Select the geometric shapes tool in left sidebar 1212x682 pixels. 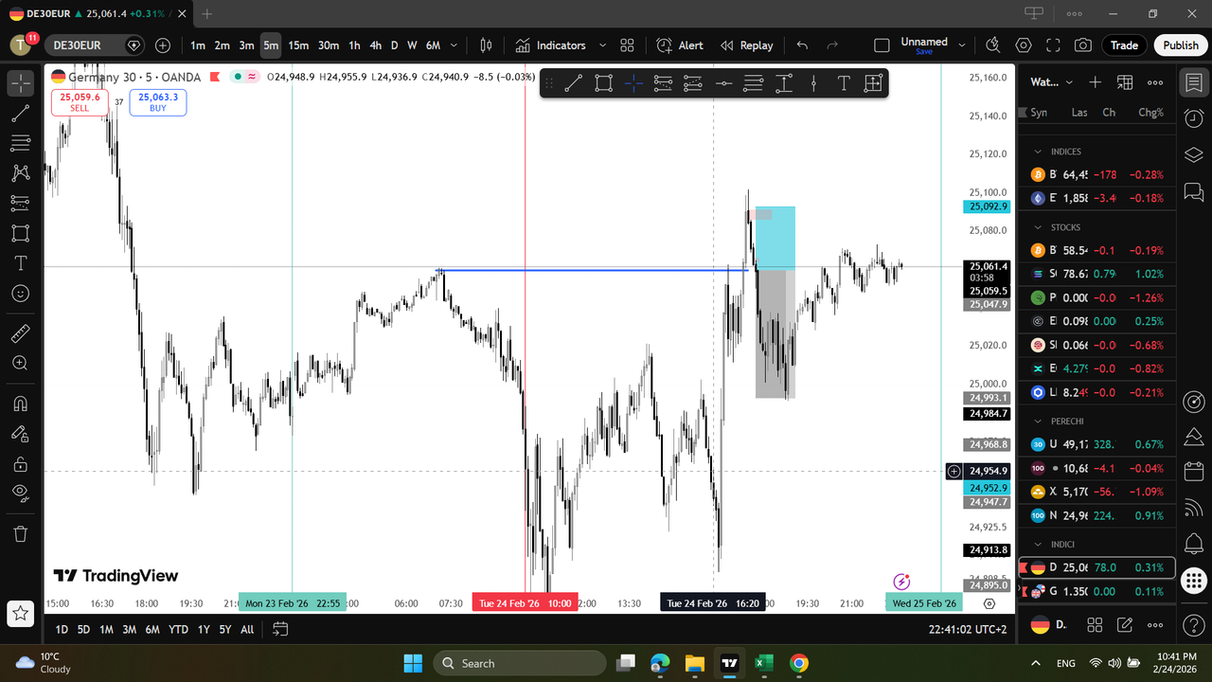[20, 233]
